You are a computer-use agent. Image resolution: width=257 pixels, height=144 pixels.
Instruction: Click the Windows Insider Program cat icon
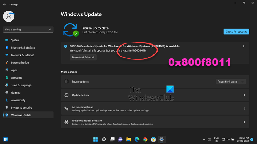click(66, 122)
